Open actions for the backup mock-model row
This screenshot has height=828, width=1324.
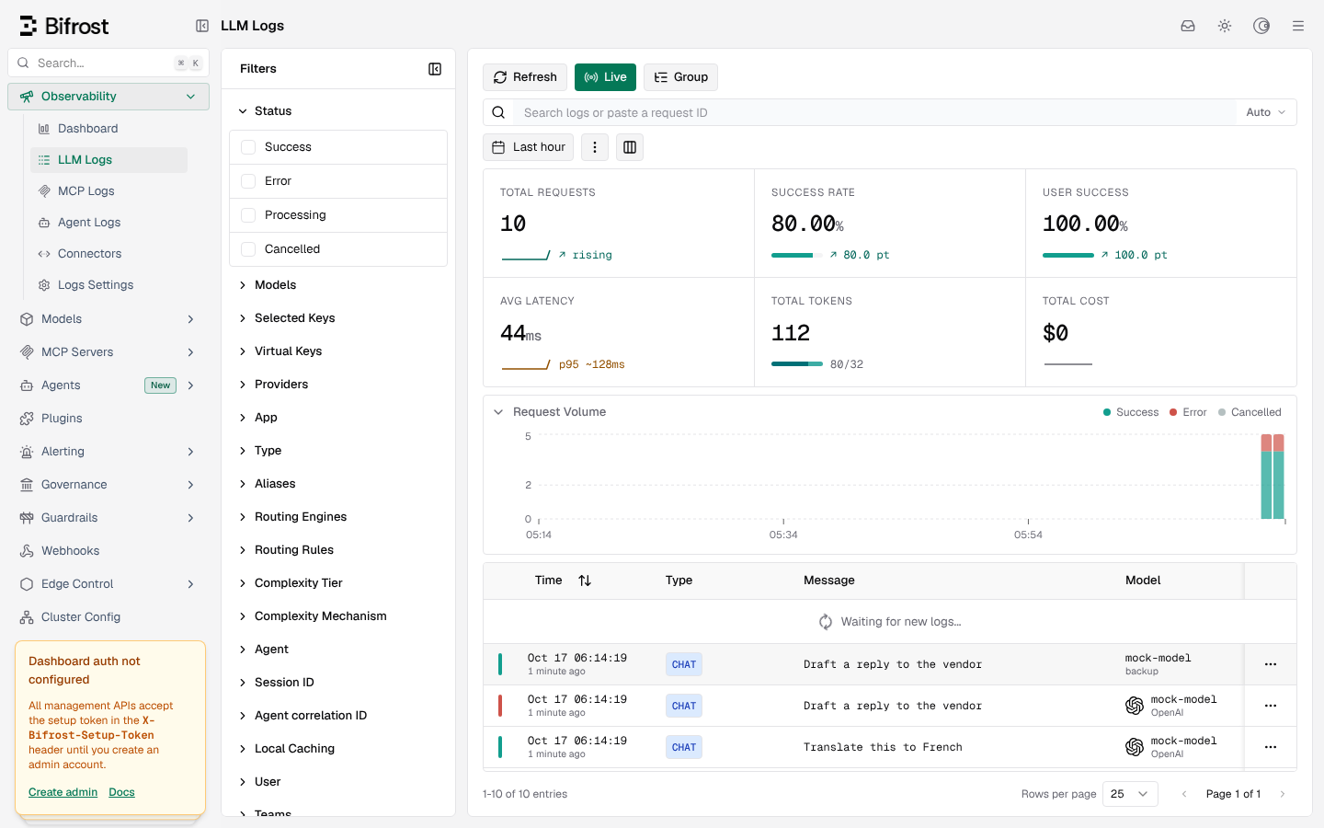click(1271, 664)
